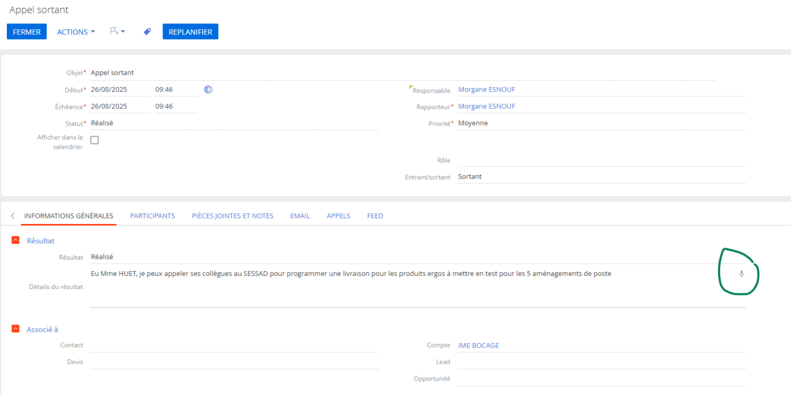Click the tag icon

click(x=147, y=31)
